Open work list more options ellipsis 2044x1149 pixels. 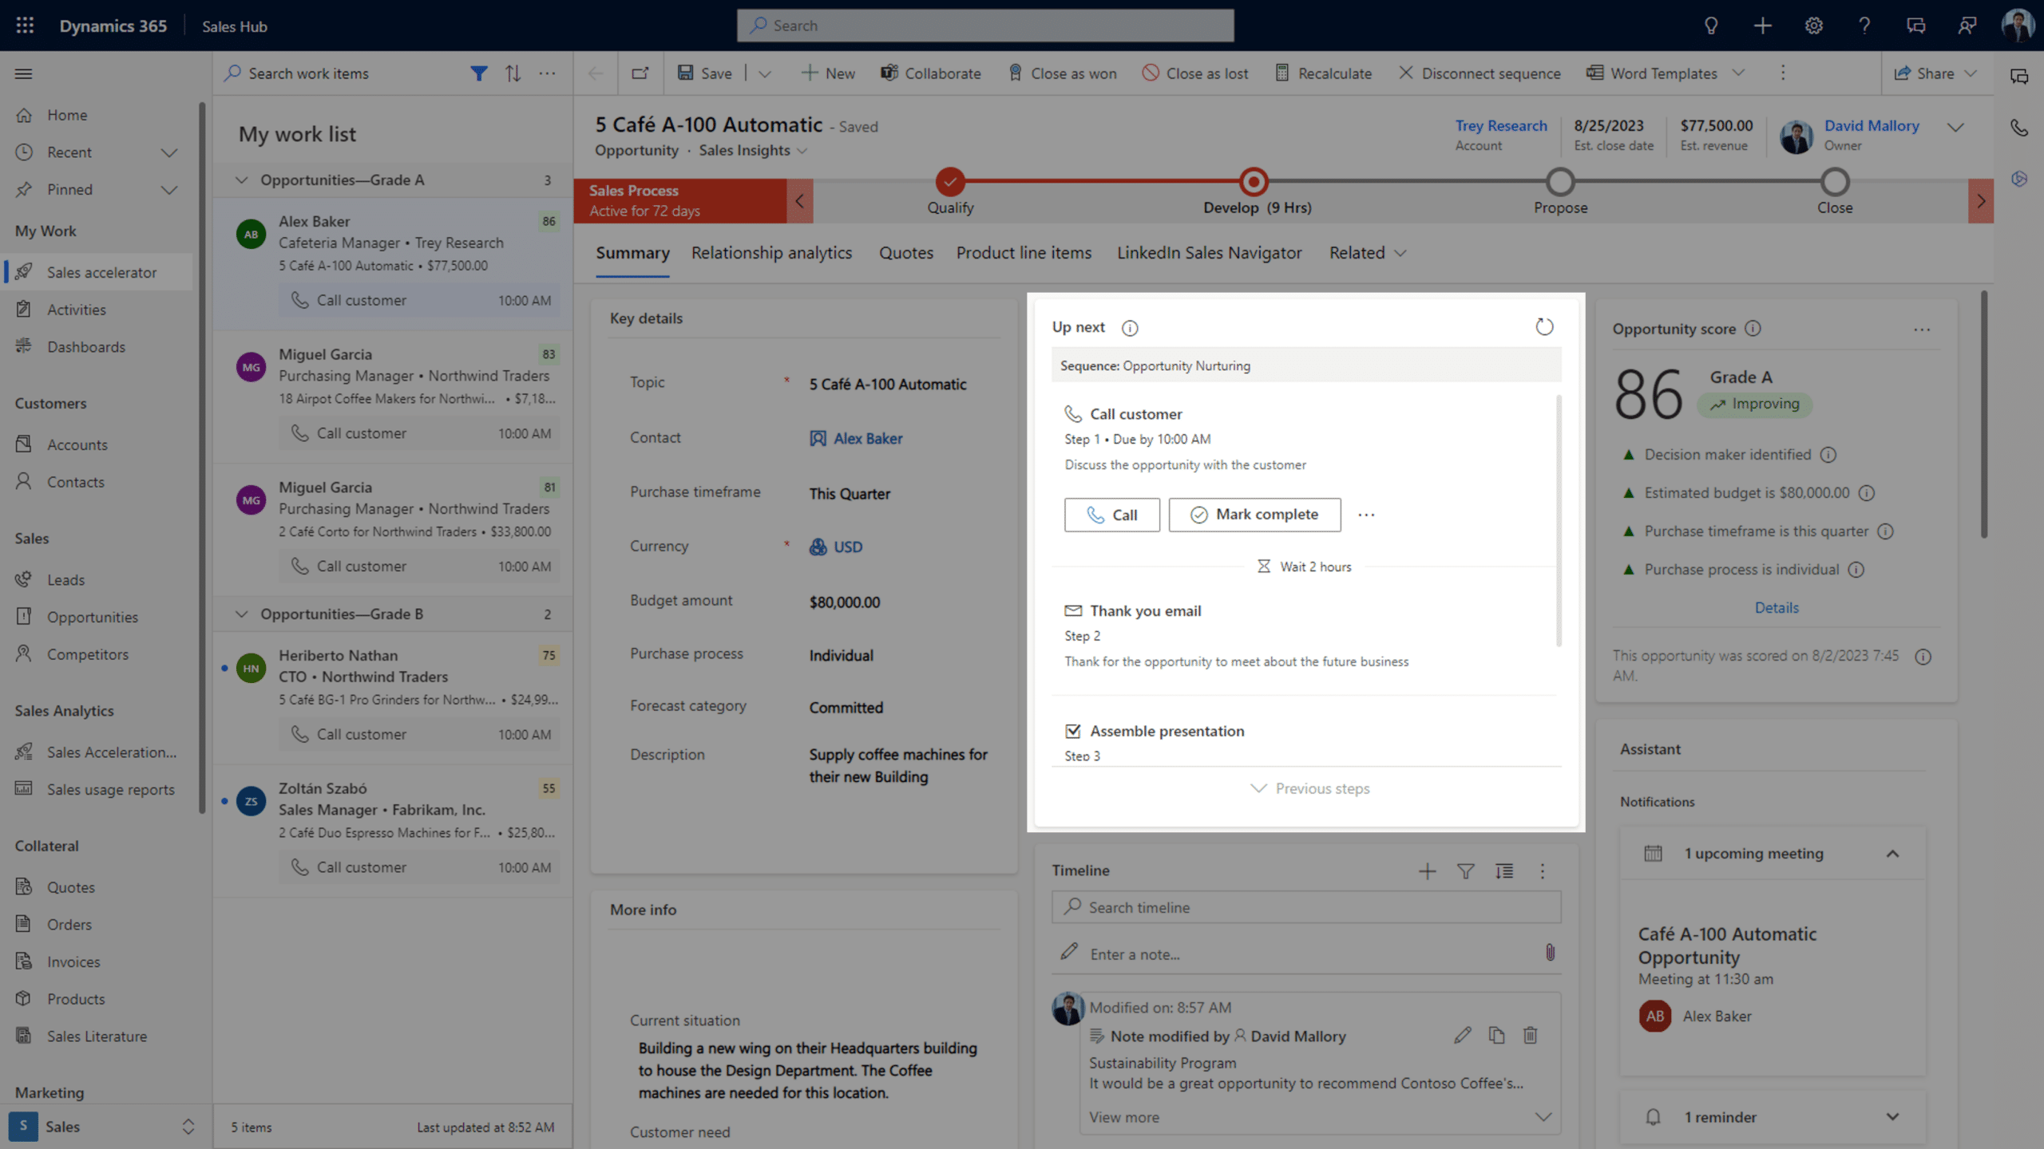[547, 73]
